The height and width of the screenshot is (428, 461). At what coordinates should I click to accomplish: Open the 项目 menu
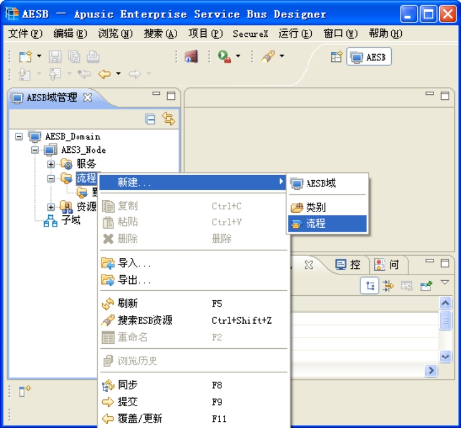click(x=206, y=33)
